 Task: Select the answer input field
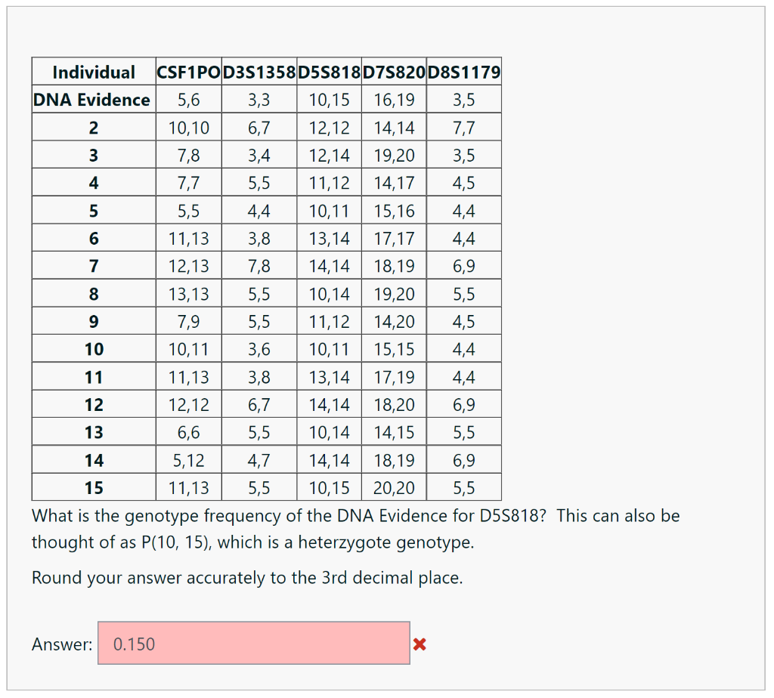click(253, 643)
